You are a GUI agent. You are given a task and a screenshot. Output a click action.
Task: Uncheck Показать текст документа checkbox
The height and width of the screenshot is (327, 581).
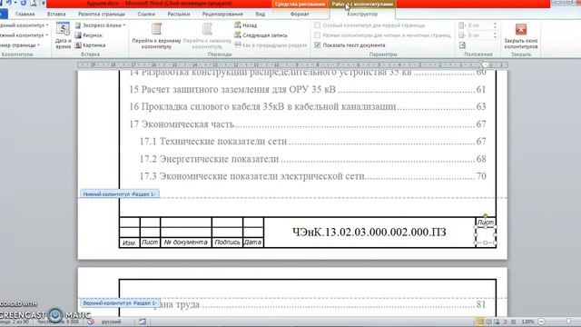pos(318,45)
